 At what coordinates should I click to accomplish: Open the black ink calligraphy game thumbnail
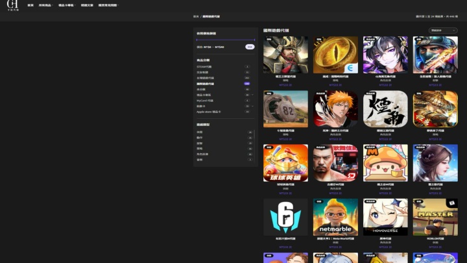tap(385, 109)
